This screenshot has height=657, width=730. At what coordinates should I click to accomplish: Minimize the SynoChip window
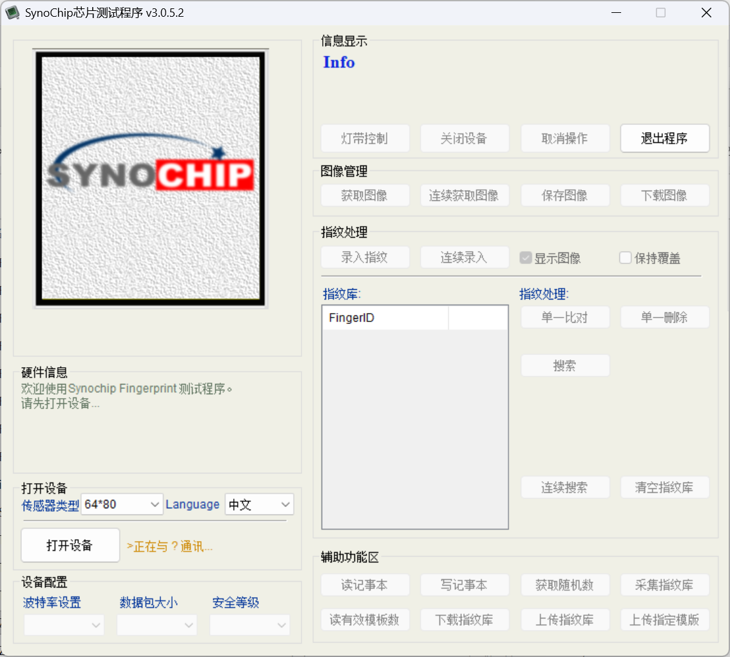tap(617, 13)
